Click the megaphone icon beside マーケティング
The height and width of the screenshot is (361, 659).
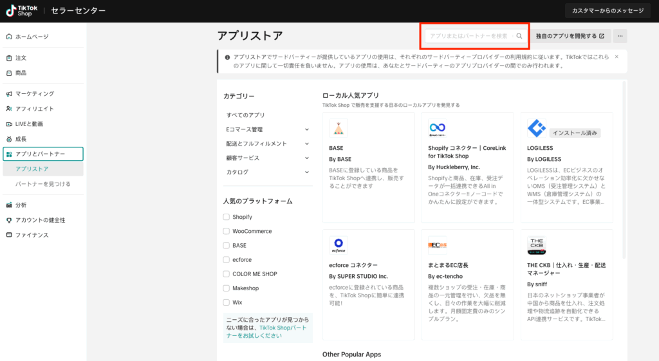pyautogui.click(x=9, y=94)
